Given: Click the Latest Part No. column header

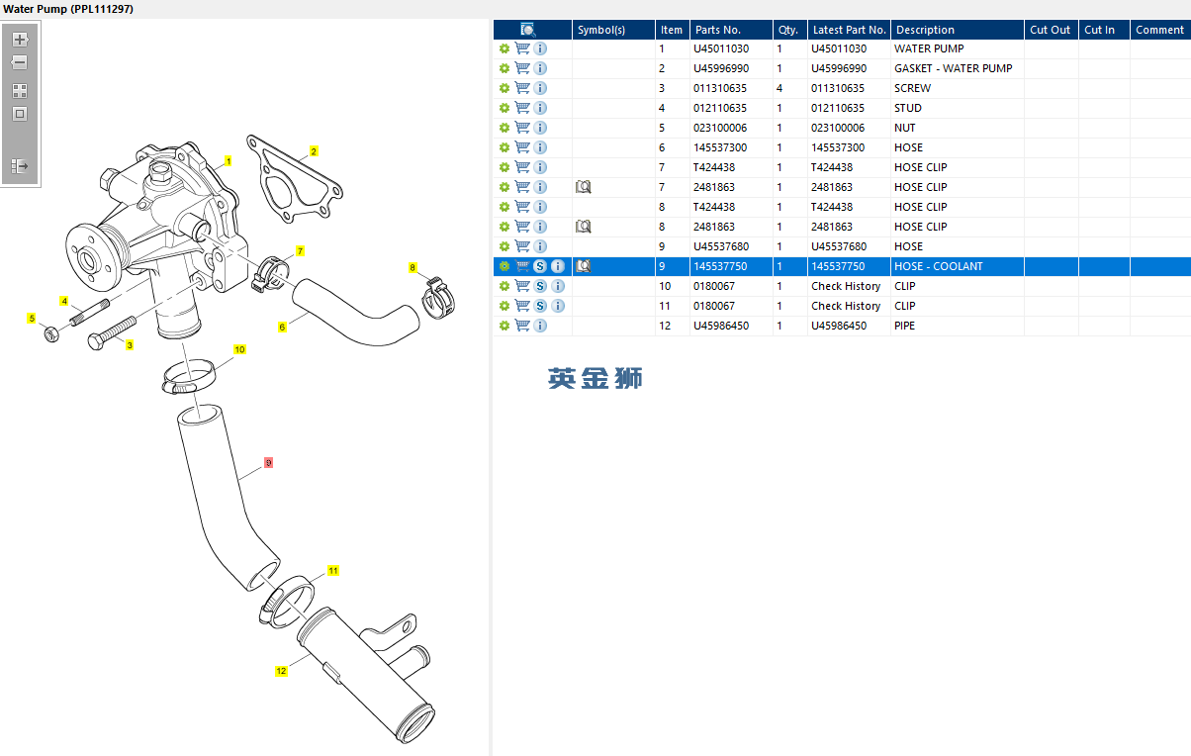Looking at the screenshot, I should pyautogui.click(x=849, y=30).
